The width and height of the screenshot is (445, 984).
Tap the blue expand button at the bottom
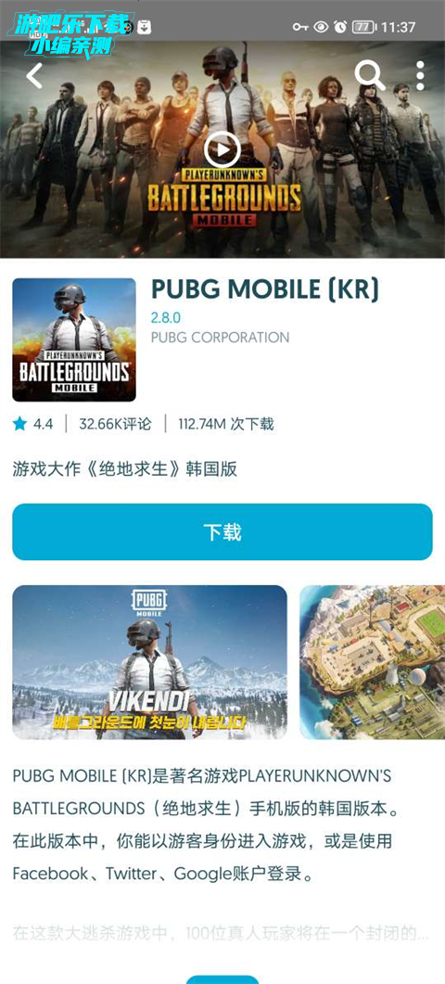click(x=222, y=979)
